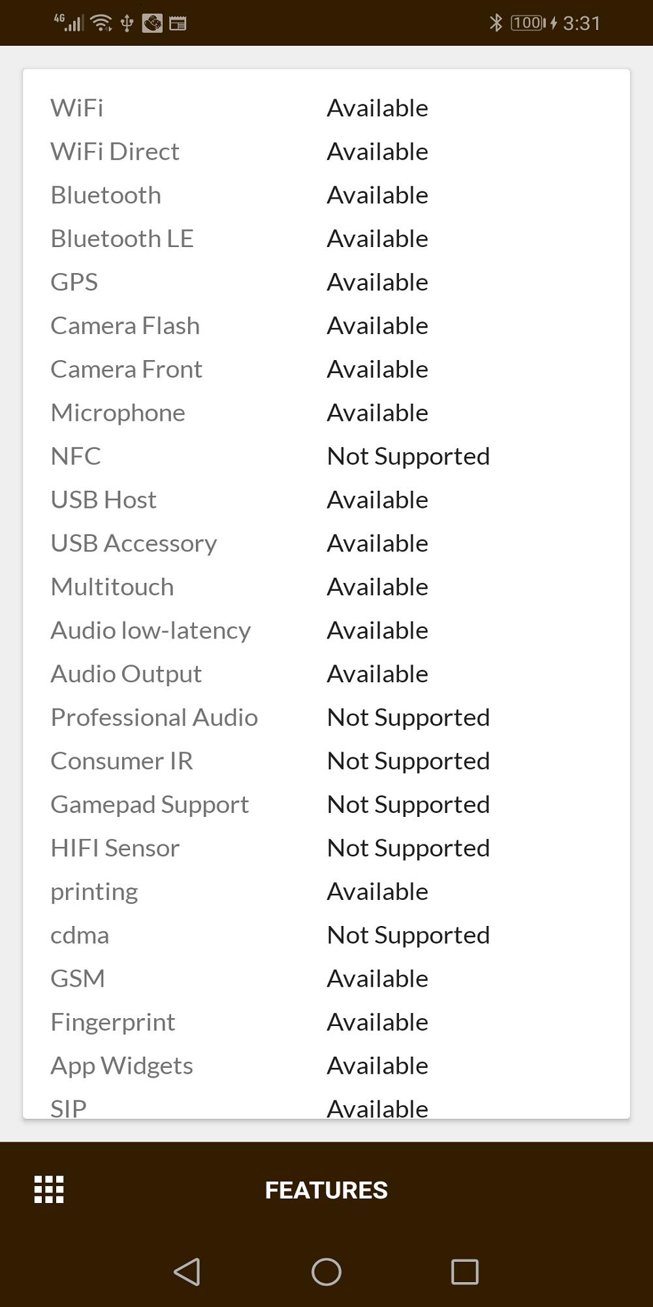Select the NFC feature row

tap(326, 456)
